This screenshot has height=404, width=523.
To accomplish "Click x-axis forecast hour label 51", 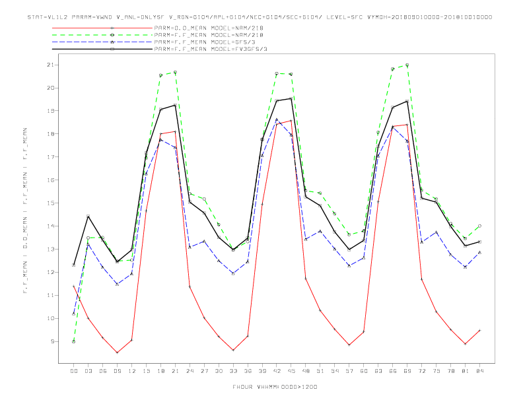I will click(x=320, y=371).
